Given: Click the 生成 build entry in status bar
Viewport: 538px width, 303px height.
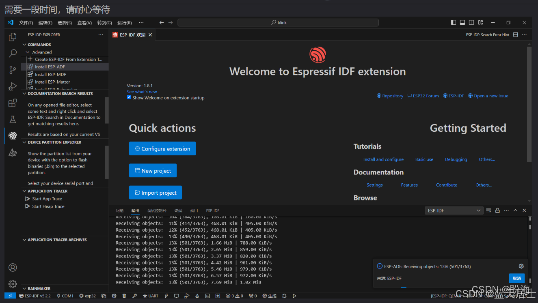Looking at the screenshot, I should 270,296.
